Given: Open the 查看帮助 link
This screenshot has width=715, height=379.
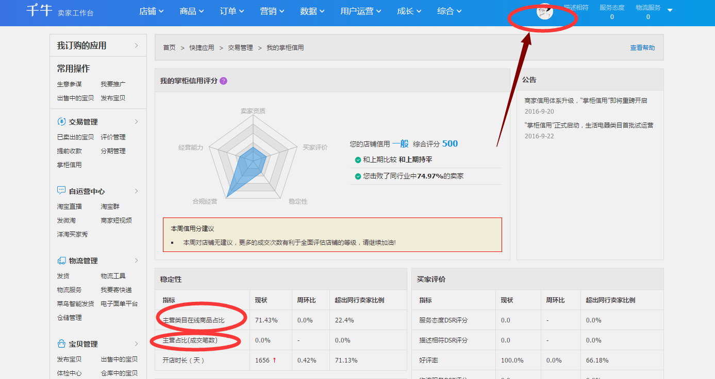Looking at the screenshot, I should point(642,47).
